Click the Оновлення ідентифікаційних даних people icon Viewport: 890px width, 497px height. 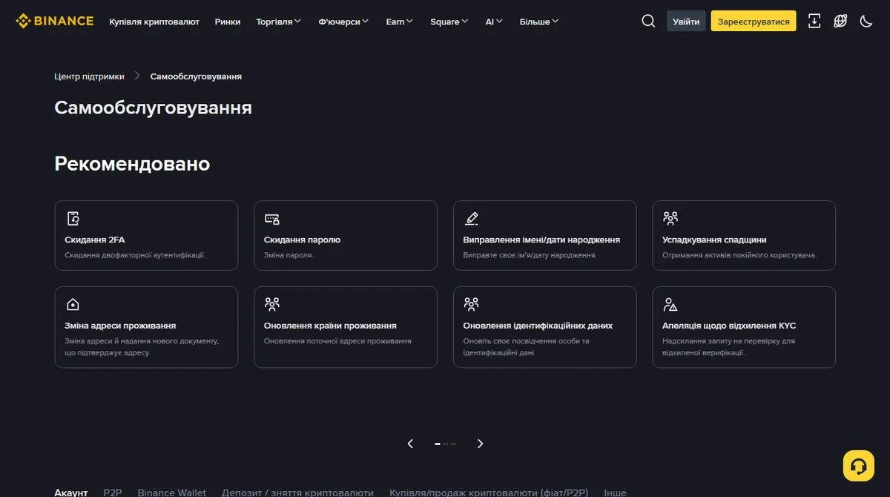(471, 304)
